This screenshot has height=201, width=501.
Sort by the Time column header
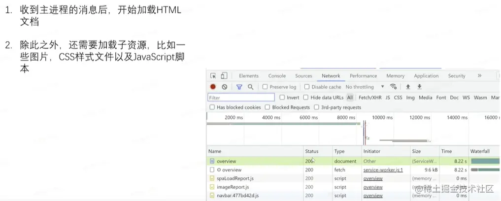(454, 151)
